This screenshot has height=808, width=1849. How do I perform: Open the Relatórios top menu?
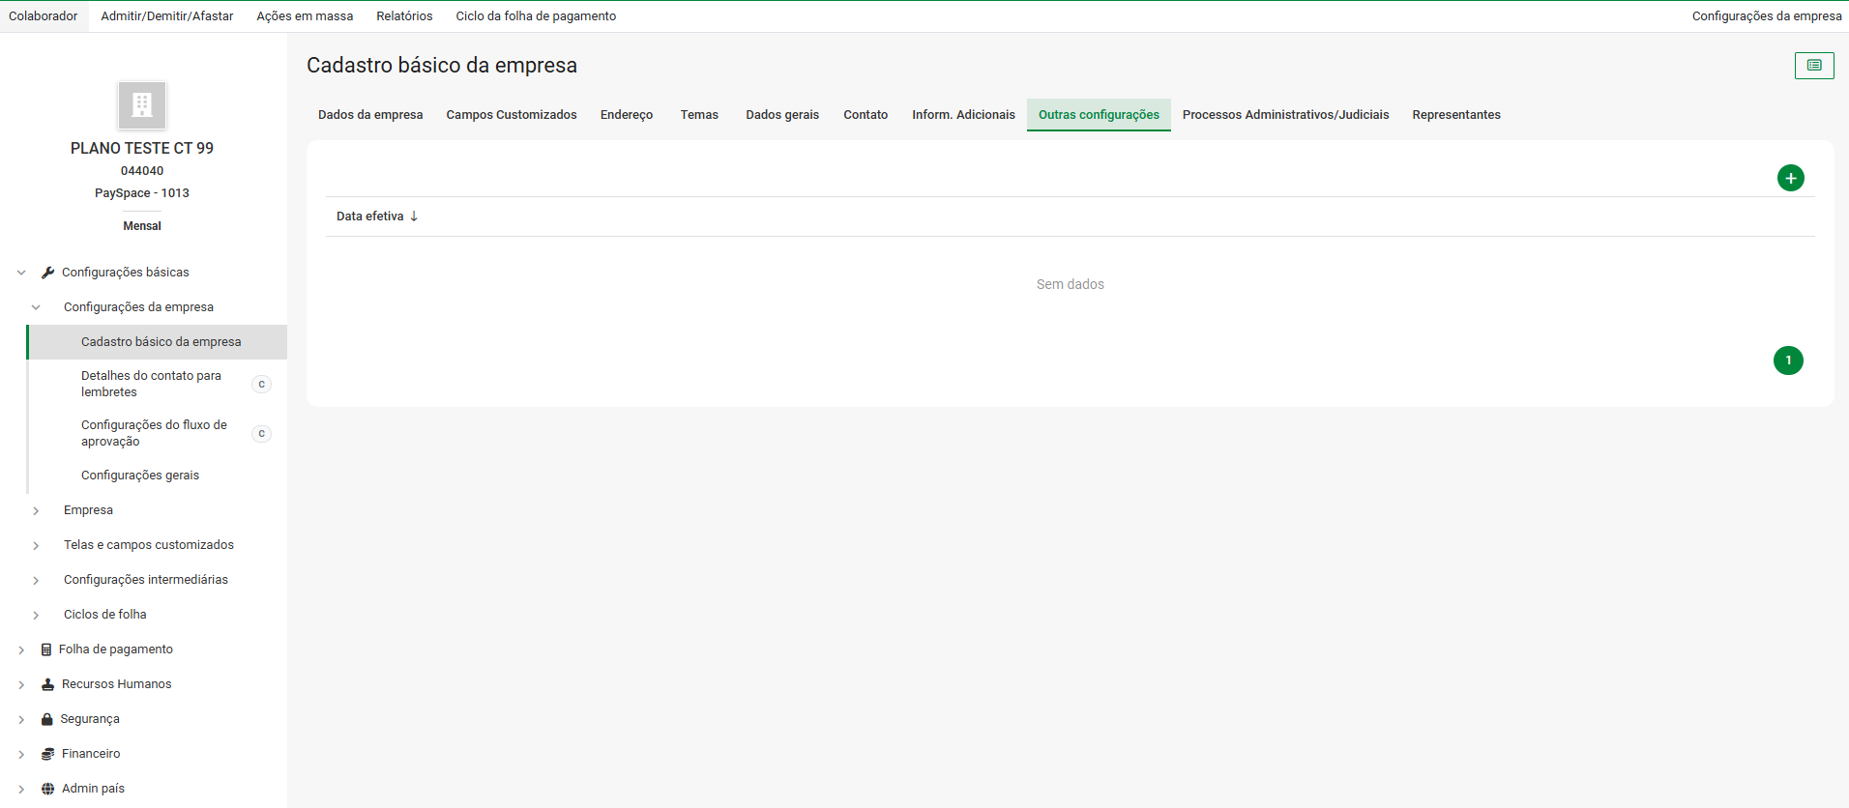coord(404,16)
